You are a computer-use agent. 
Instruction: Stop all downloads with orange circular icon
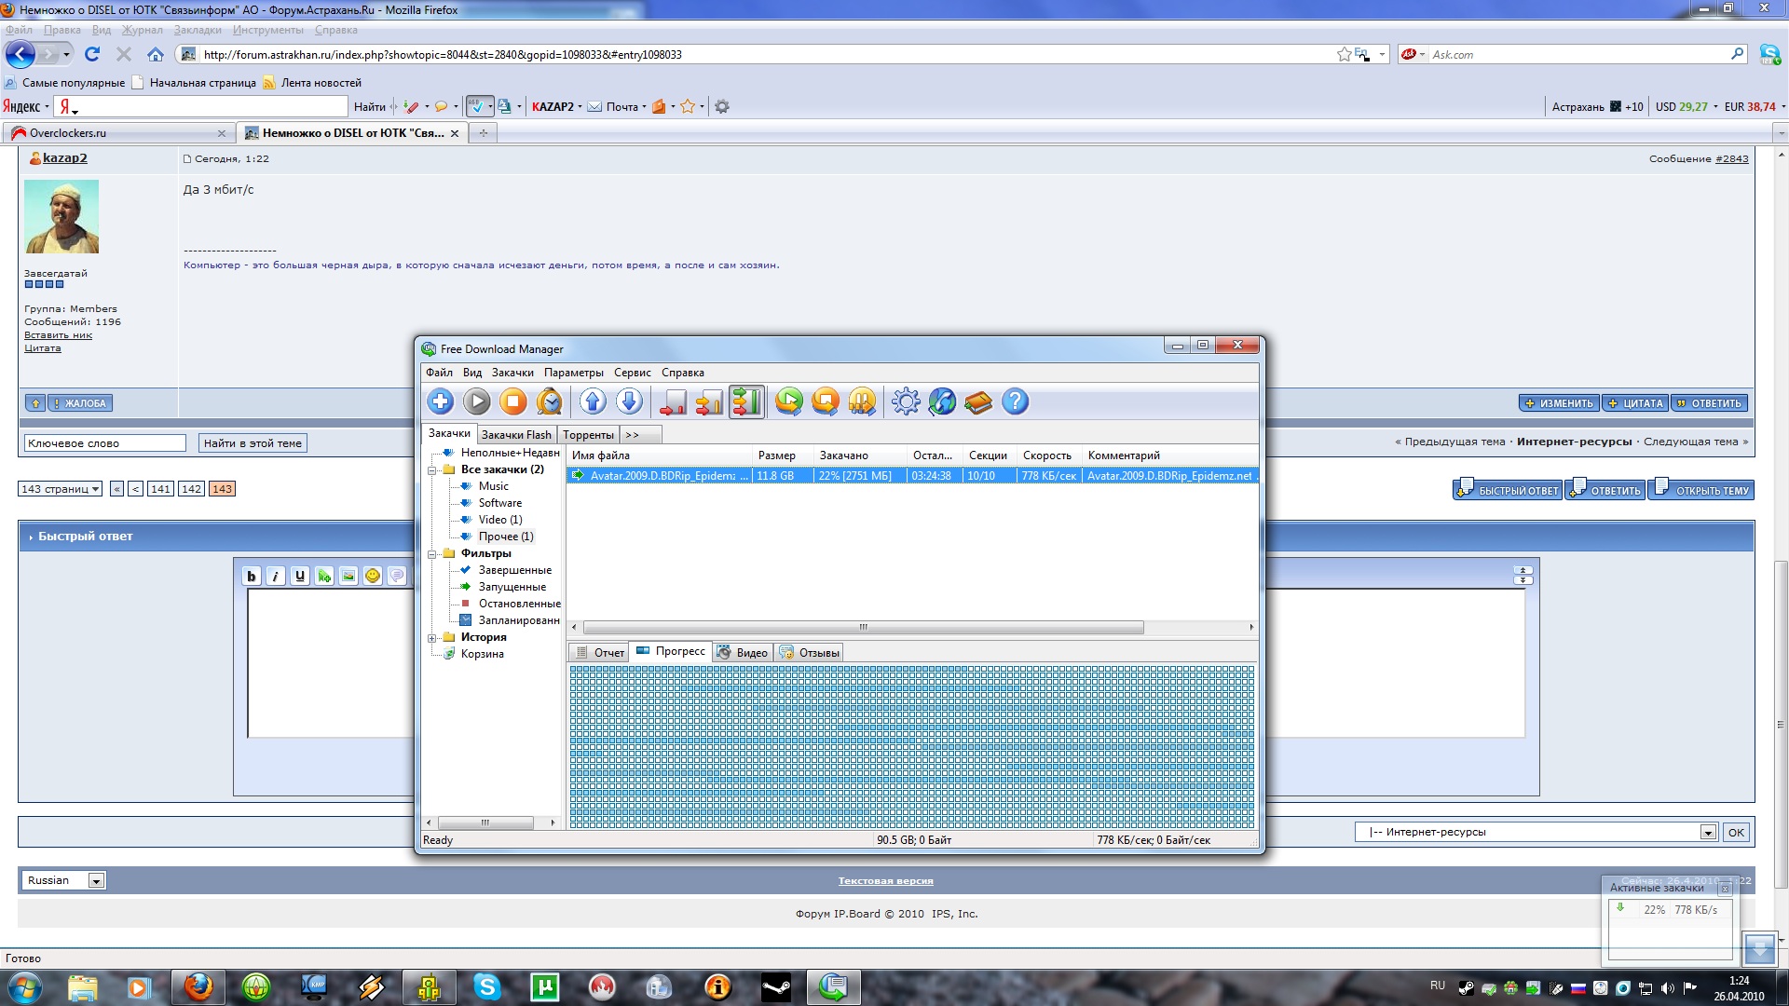click(x=825, y=401)
